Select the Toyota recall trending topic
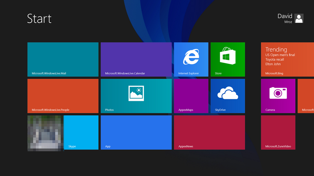Image resolution: width=314 pixels, height=176 pixels. tap(274, 60)
